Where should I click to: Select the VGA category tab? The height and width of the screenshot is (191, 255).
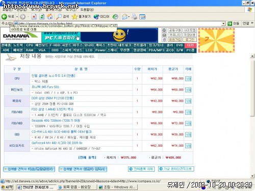[x=42, y=50]
